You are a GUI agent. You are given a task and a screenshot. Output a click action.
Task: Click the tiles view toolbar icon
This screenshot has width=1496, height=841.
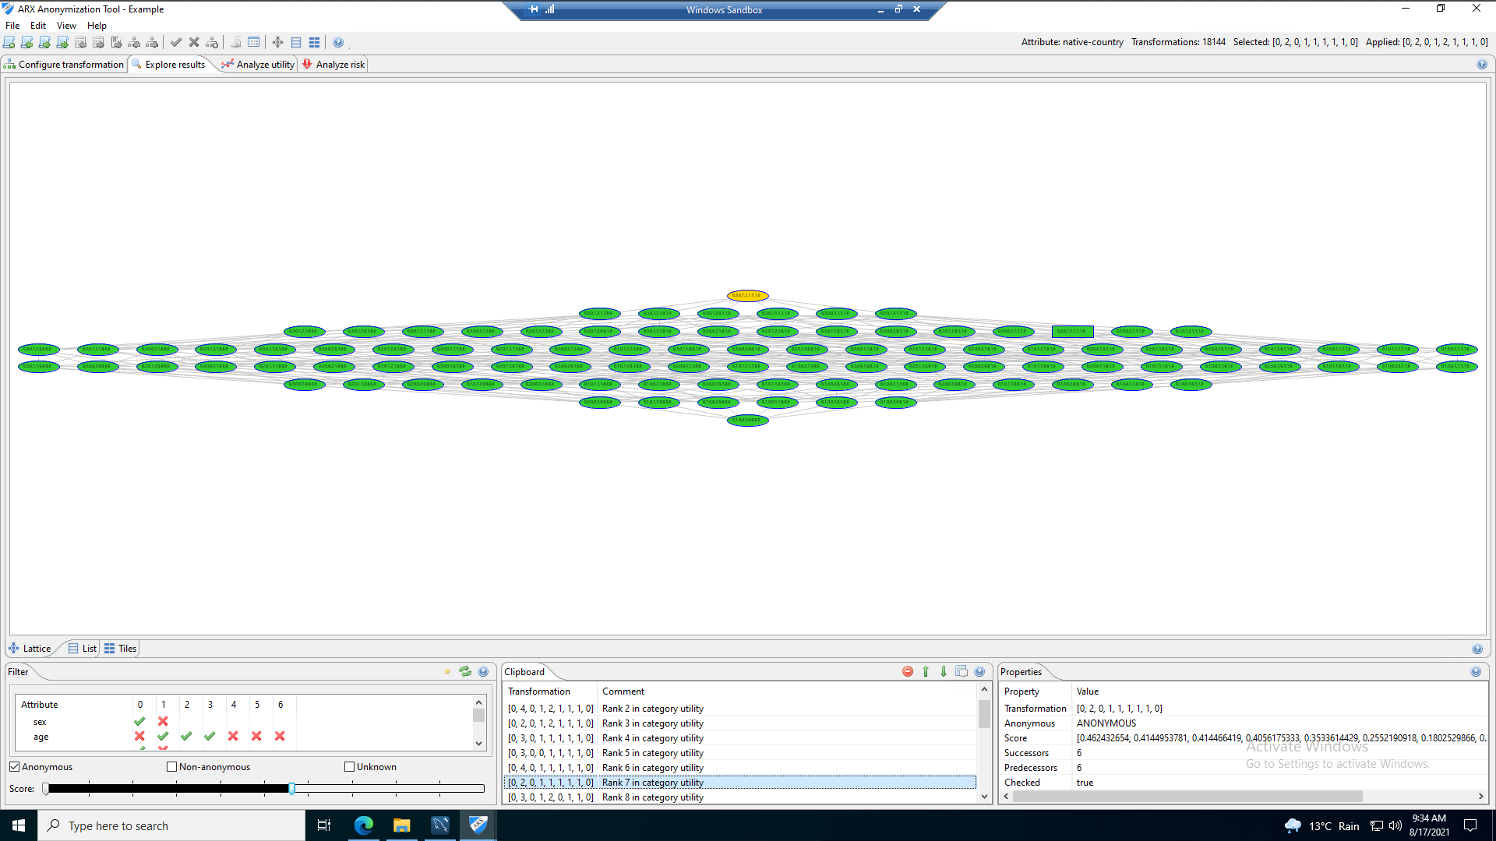coord(314,42)
